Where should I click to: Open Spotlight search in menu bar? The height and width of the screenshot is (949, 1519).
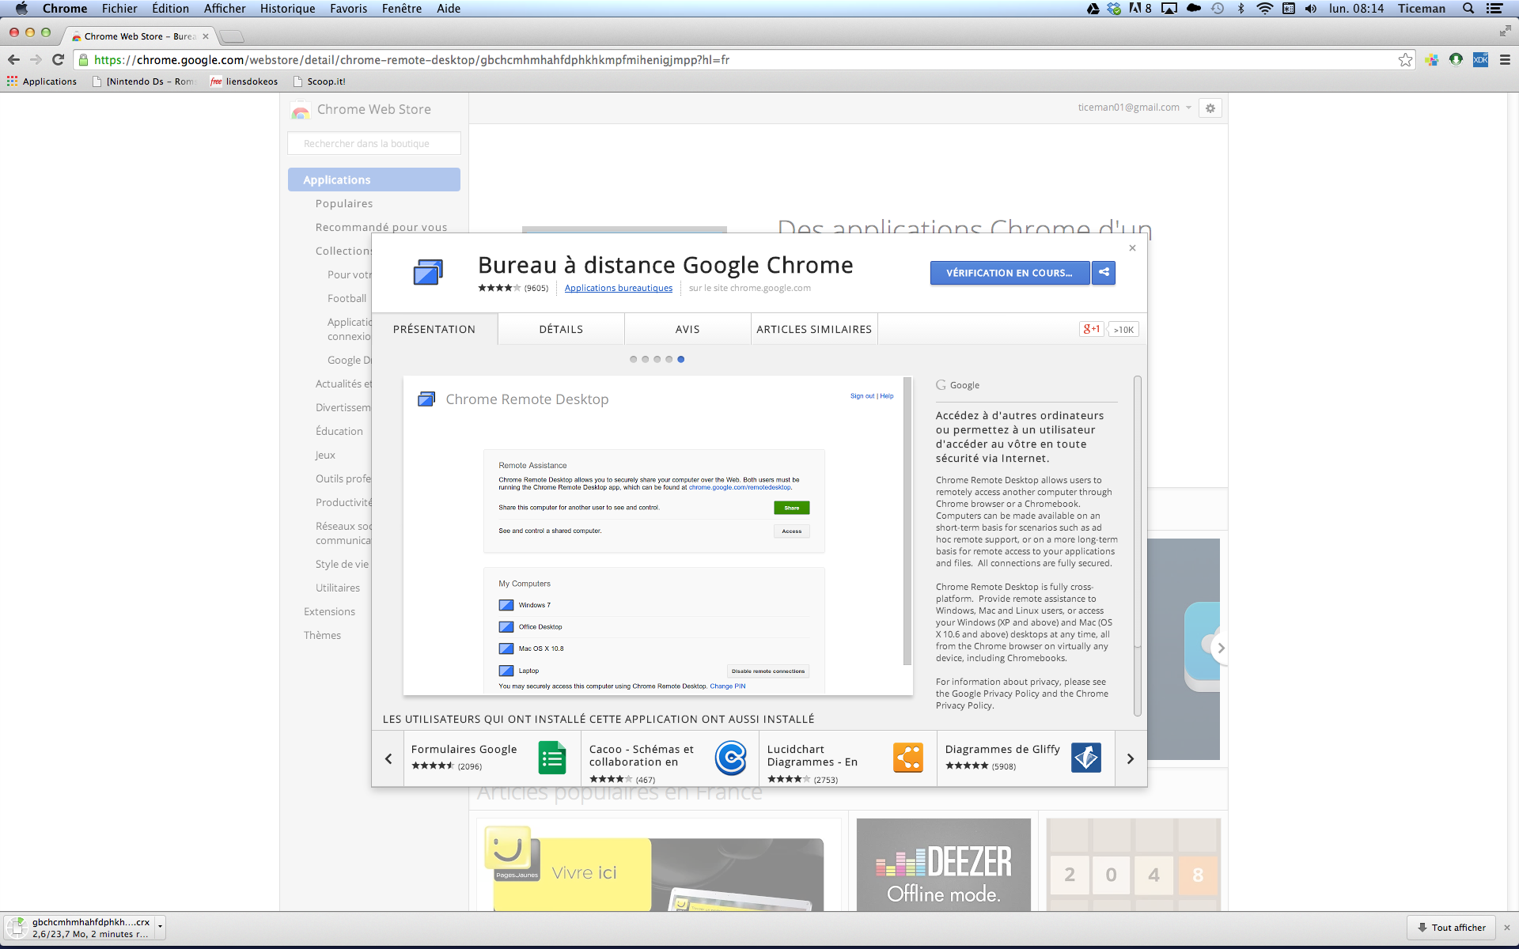tap(1468, 9)
